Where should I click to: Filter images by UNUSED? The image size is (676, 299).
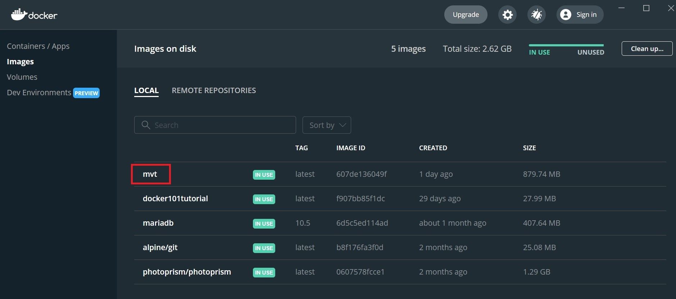pyautogui.click(x=590, y=52)
